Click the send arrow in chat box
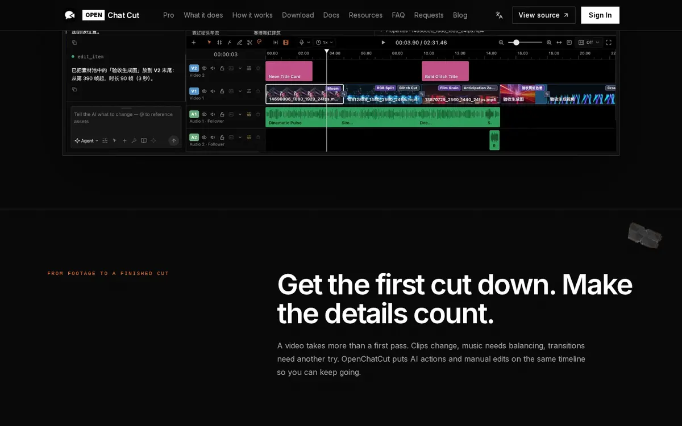The image size is (682, 426). click(x=173, y=140)
